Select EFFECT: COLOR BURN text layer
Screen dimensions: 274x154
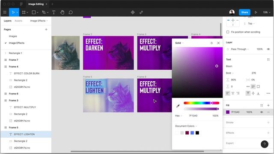[x=27, y=73]
